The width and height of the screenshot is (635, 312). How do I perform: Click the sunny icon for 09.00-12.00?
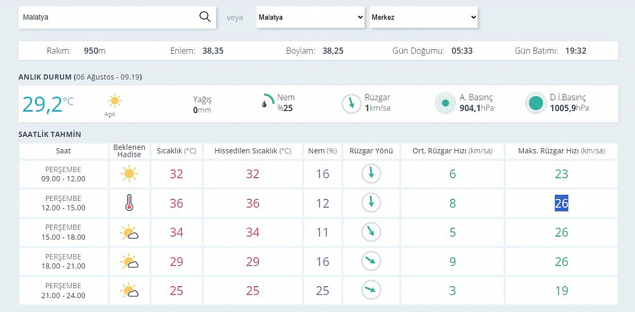pos(129,174)
